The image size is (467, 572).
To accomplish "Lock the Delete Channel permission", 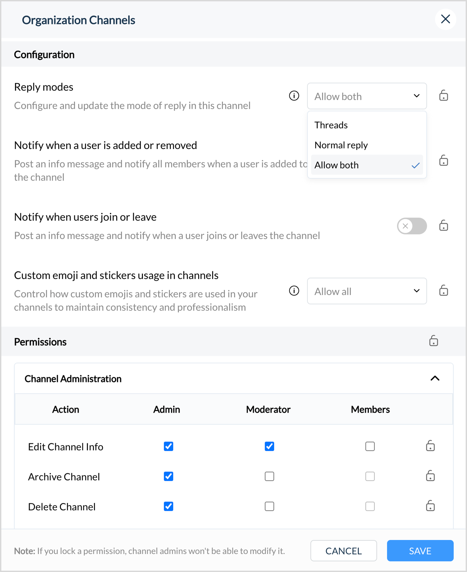I will [430, 506].
